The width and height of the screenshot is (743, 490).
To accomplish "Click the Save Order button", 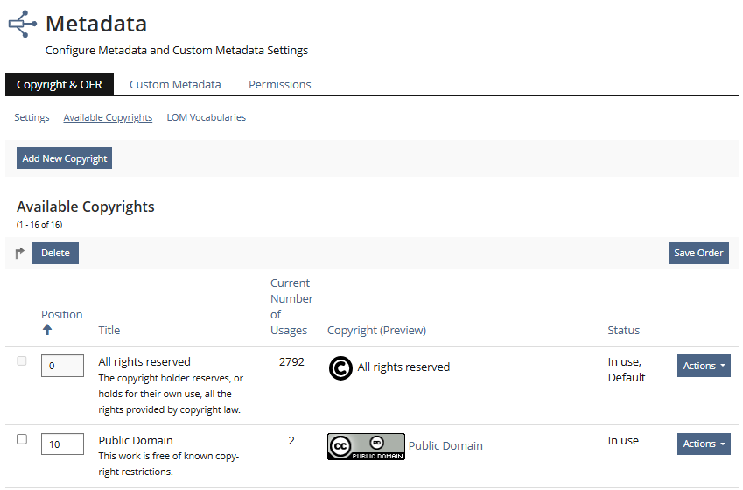I will [698, 254].
